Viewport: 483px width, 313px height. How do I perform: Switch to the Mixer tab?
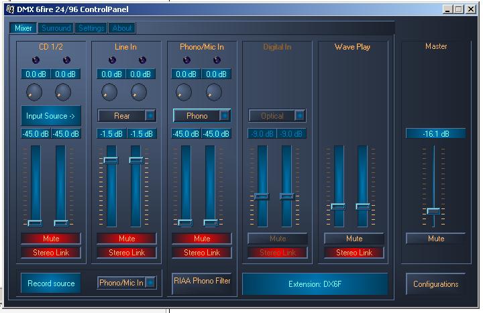tap(23, 28)
